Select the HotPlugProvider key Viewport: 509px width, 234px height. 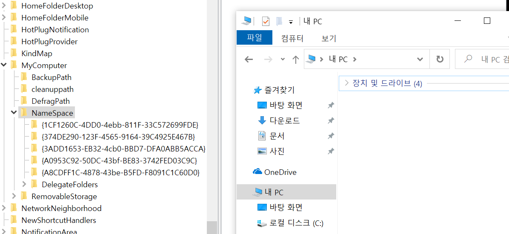[49, 42]
